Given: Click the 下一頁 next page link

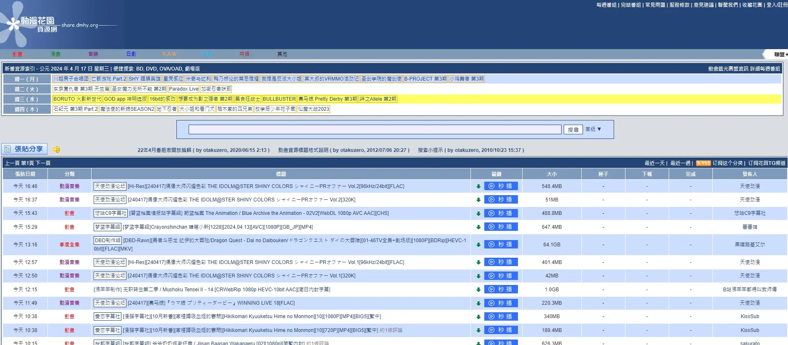Looking at the screenshot, I should (x=43, y=163).
